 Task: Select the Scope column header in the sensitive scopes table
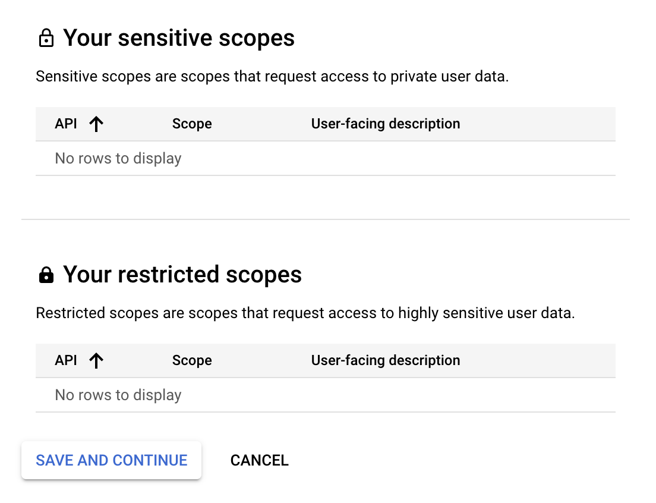point(192,124)
